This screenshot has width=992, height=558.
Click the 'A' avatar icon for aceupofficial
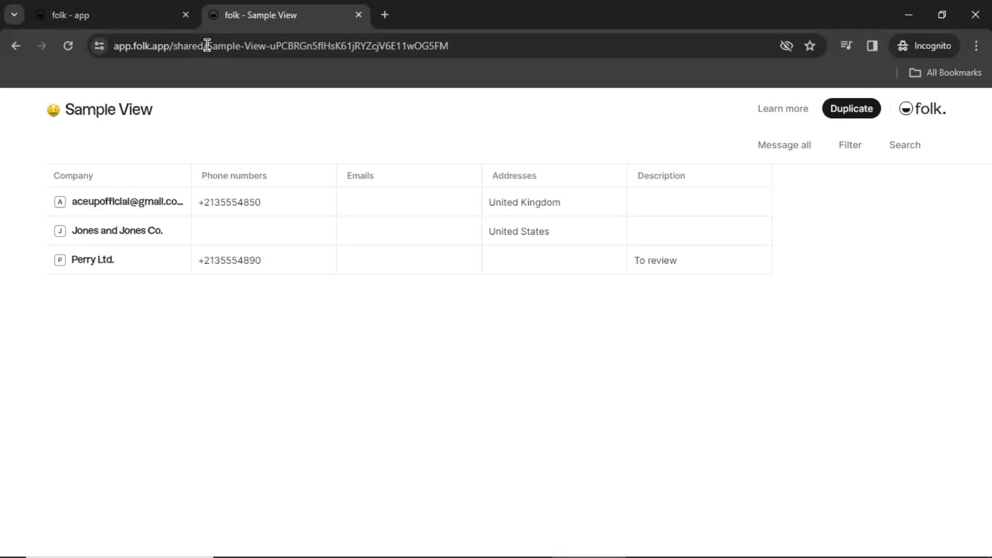pos(60,203)
